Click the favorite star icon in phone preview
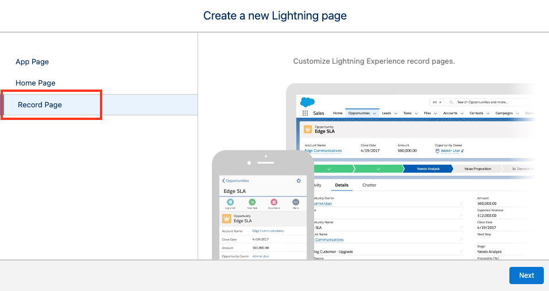 [299, 181]
